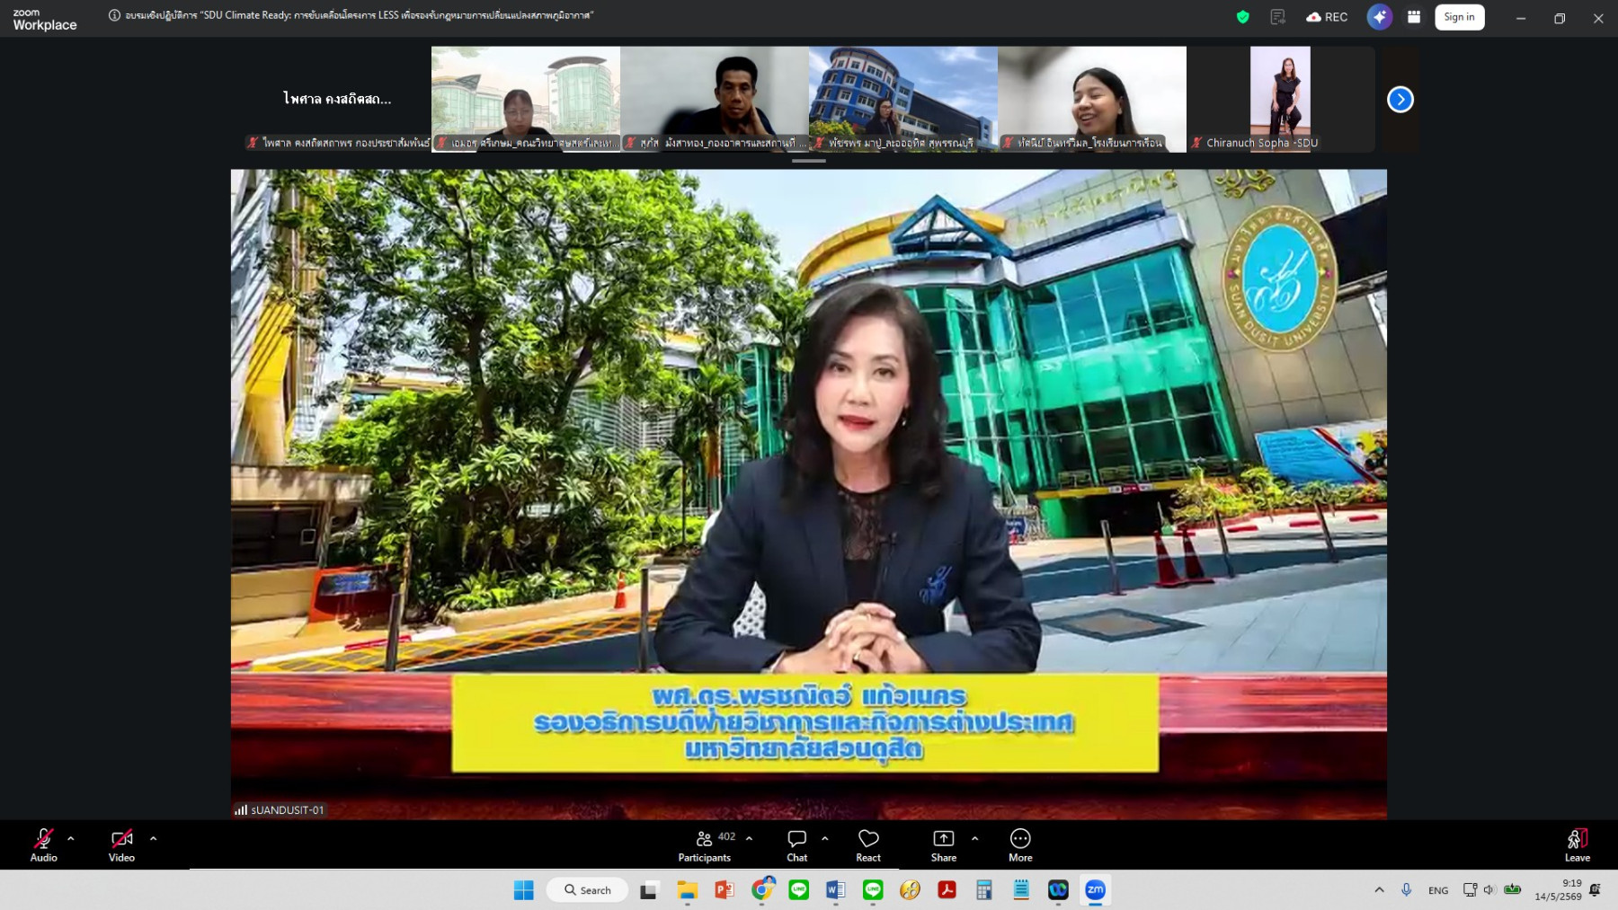Click the Sign in button
This screenshot has width=1618, height=910.
tap(1460, 17)
